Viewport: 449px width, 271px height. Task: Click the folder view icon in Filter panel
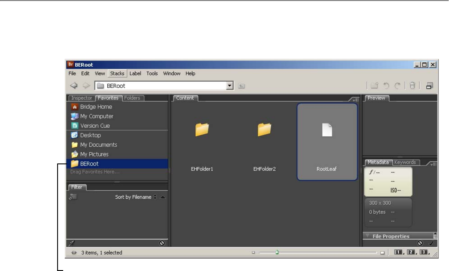73,197
